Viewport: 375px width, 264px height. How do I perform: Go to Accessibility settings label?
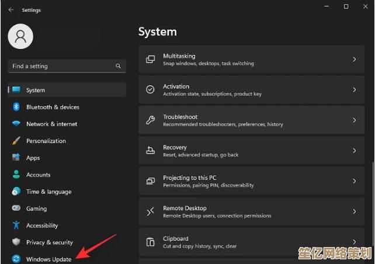tap(42, 225)
